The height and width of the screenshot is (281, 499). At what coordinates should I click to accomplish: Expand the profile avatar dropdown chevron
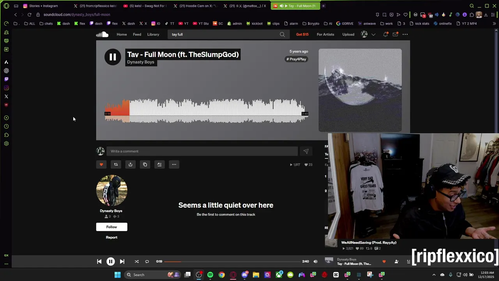point(373,34)
